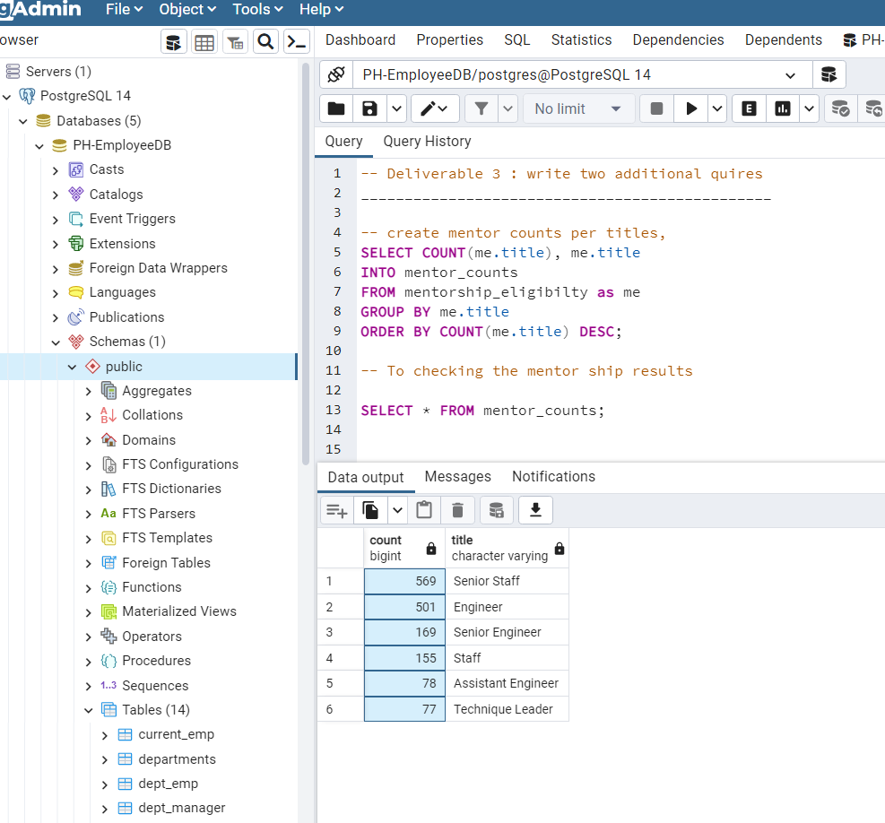This screenshot has height=823, width=885.
Task: Select the Sequences tree item
Action: pyautogui.click(x=155, y=686)
